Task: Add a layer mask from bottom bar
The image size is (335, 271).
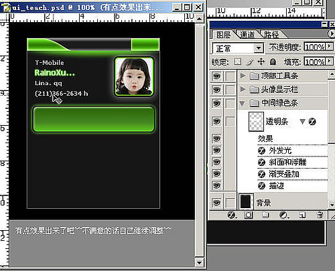Action: [249, 215]
